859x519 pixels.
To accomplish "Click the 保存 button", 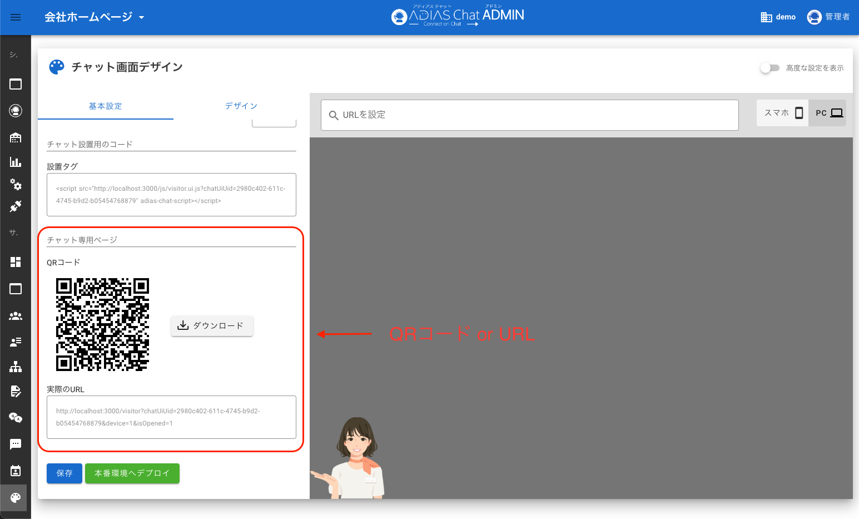I will 64,473.
